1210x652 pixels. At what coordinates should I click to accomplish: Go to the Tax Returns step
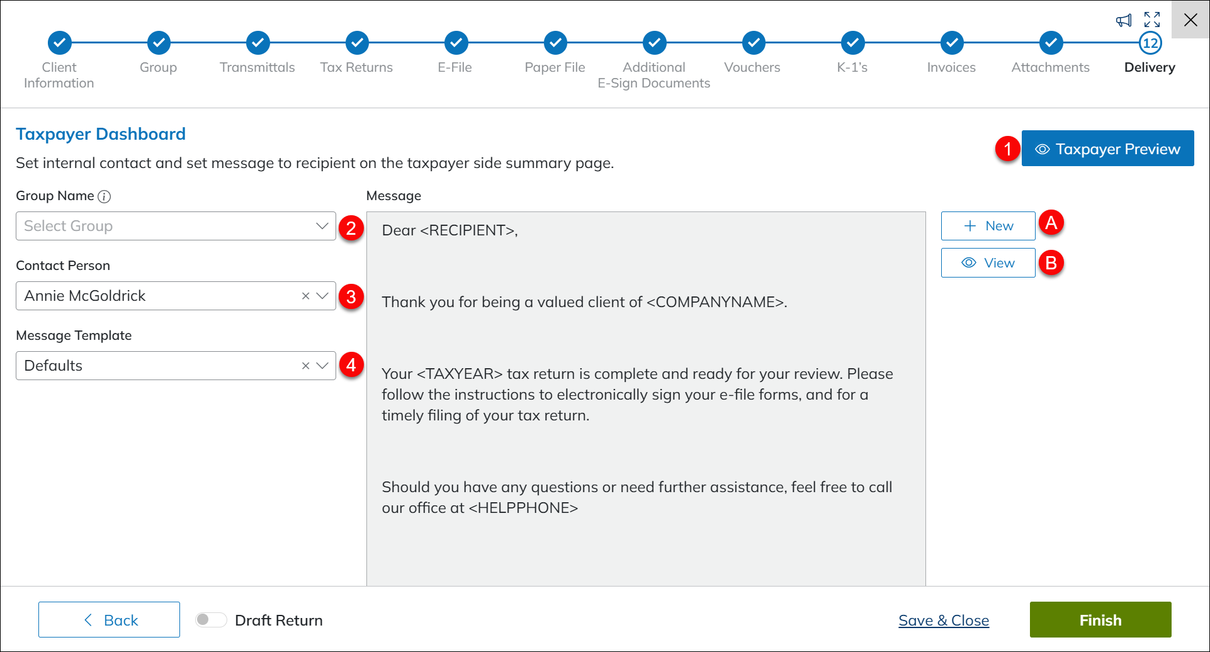(357, 43)
